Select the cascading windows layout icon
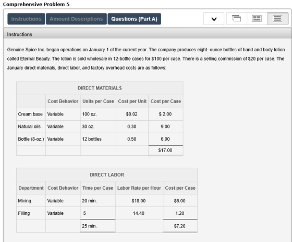The width and height of the screenshot is (292, 242). point(237,19)
